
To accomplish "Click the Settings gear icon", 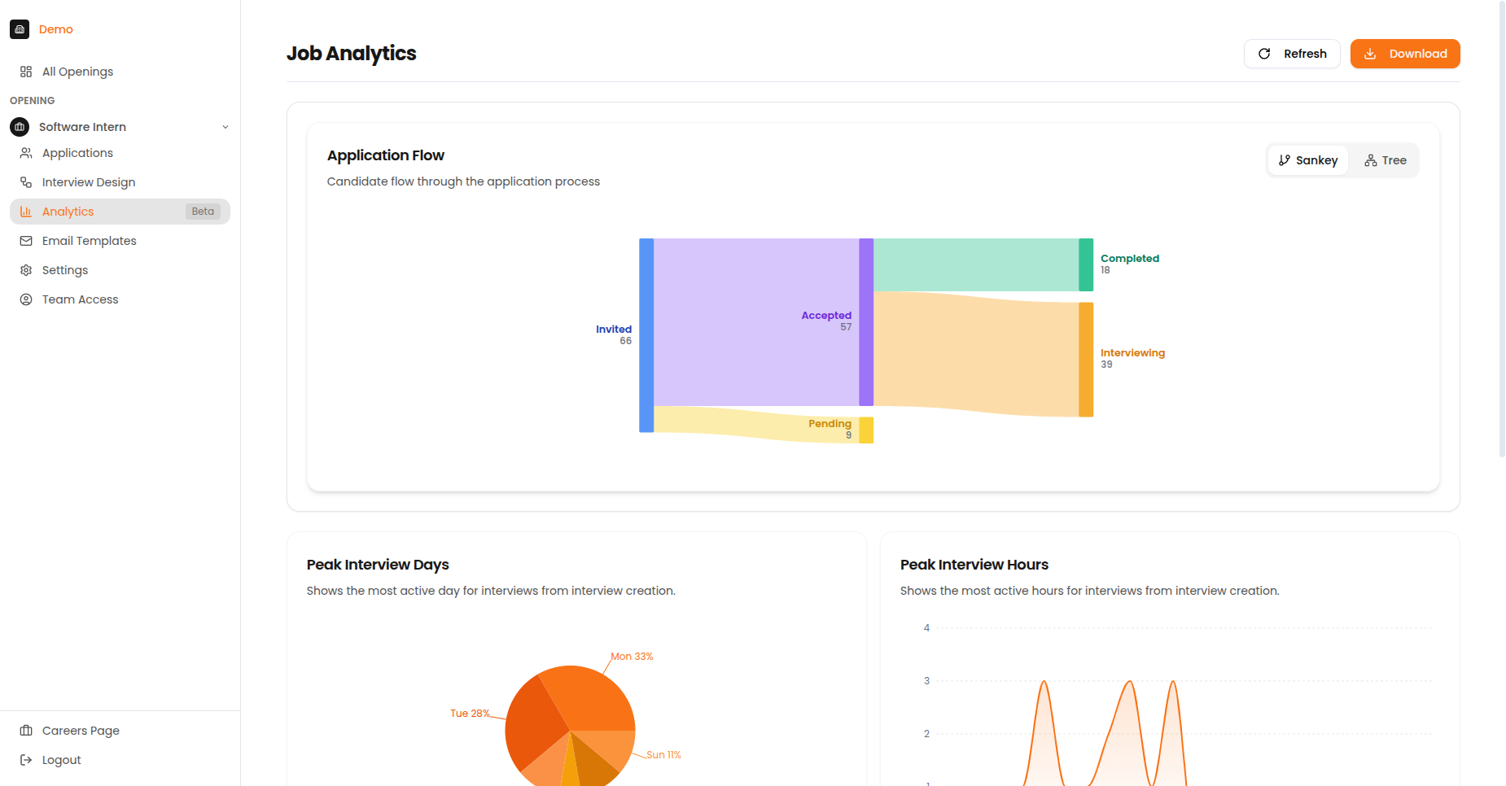I will (26, 269).
